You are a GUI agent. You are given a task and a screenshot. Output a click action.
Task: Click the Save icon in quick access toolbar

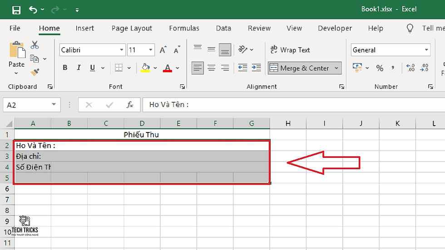(16, 10)
